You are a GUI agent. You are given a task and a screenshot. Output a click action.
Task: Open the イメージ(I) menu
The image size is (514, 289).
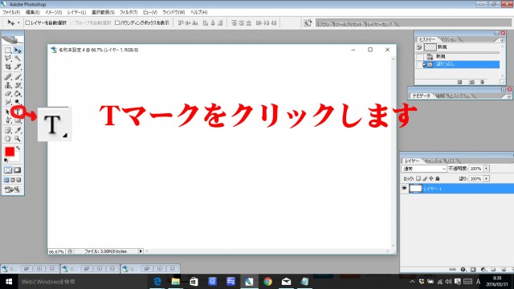[54, 12]
